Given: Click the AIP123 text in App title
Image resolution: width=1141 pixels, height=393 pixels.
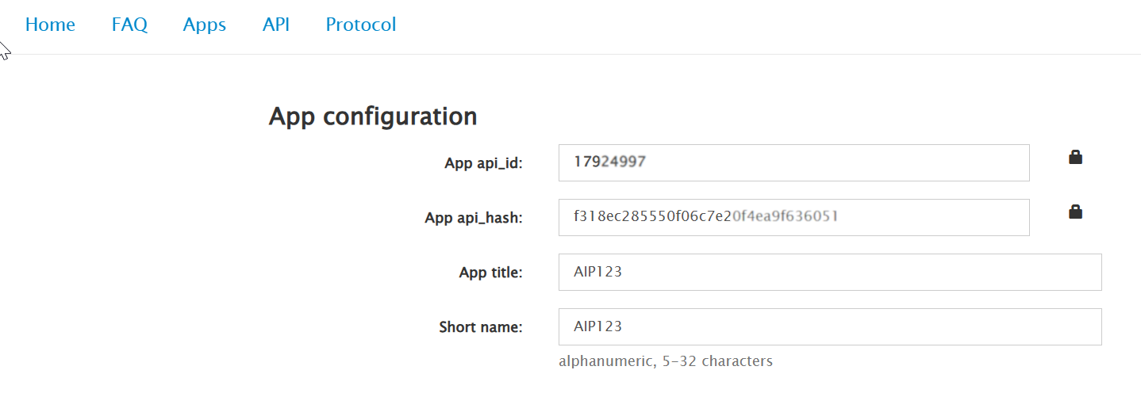Looking at the screenshot, I should [597, 272].
